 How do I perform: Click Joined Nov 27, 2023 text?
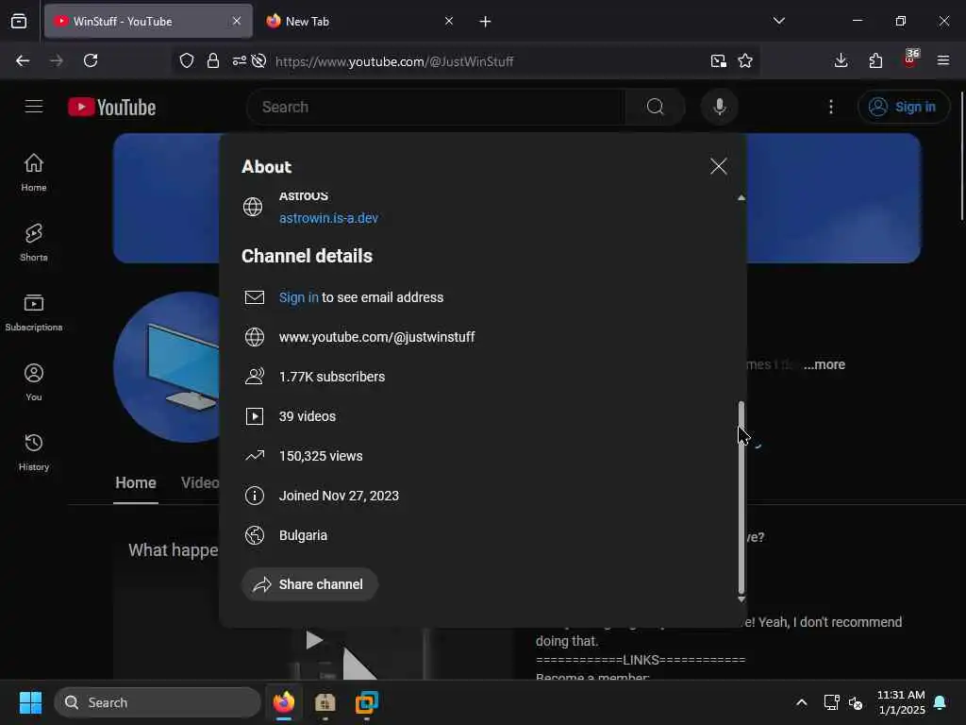339,496
